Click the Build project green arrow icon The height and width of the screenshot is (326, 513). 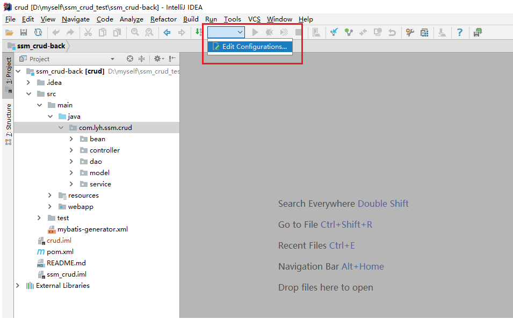[x=198, y=32]
